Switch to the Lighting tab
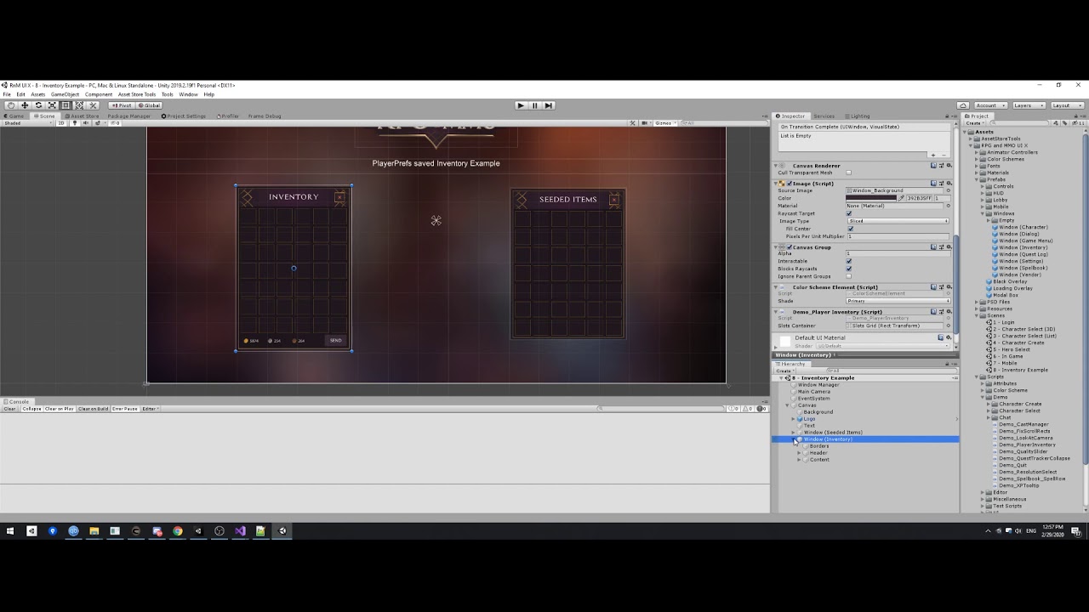 858,116
